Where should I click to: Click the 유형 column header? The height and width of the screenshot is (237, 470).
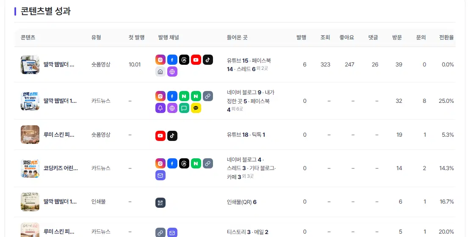point(96,37)
